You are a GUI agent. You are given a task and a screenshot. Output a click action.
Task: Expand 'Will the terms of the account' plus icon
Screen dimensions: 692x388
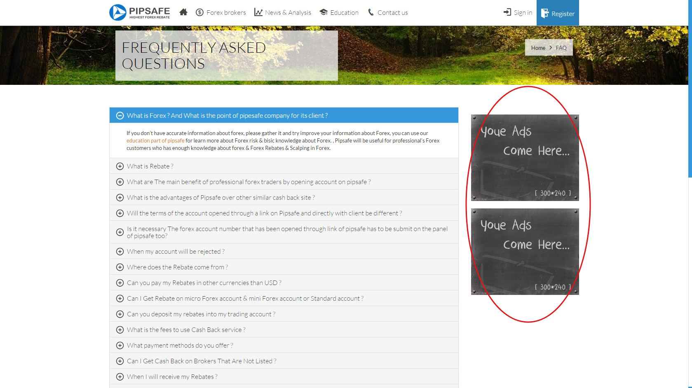click(x=120, y=213)
